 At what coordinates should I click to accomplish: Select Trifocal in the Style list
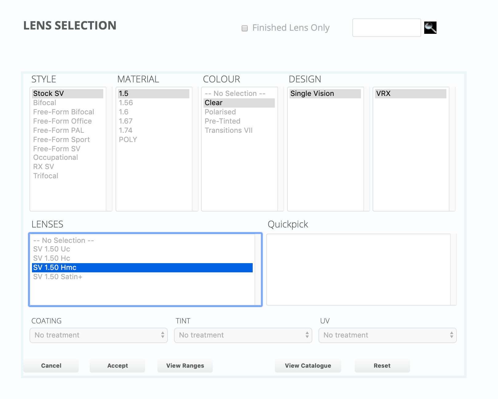(x=46, y=176)
